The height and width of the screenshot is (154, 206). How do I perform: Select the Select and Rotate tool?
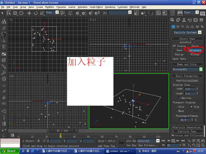36,13
